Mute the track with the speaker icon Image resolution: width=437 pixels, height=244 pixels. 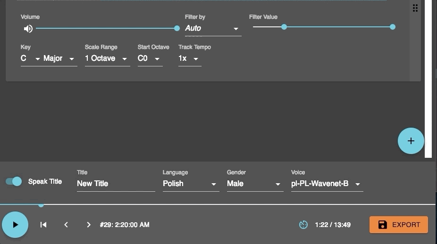pos(28,29)
